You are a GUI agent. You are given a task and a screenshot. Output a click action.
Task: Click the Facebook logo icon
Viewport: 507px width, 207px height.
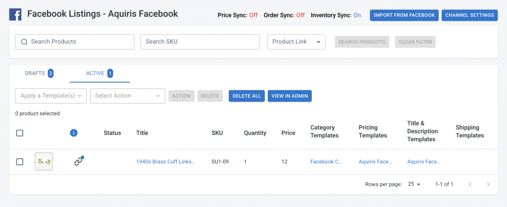(15, 14)
